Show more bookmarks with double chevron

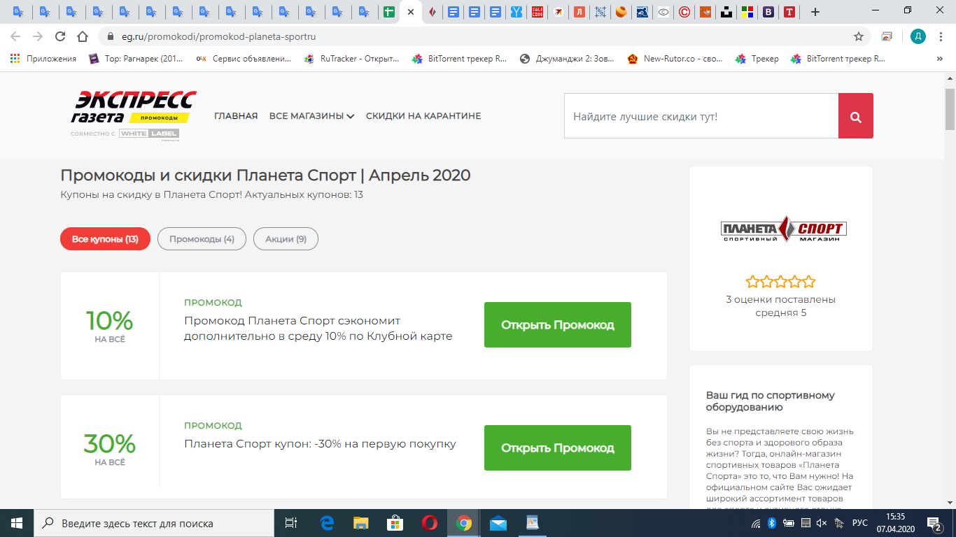click(x=939, y=59)
